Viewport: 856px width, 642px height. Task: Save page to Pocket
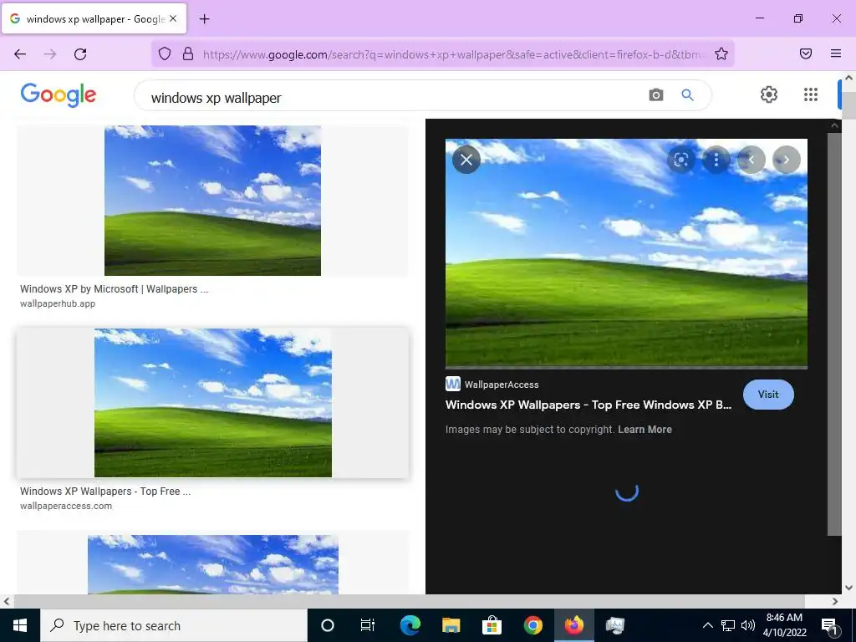[806, 53]
